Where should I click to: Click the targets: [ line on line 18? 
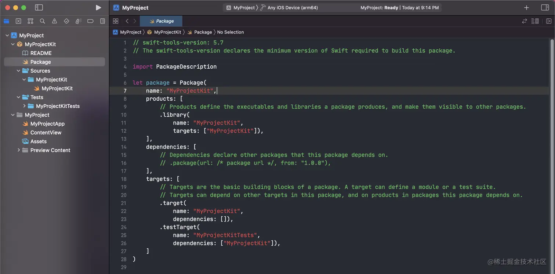point(163,179)
